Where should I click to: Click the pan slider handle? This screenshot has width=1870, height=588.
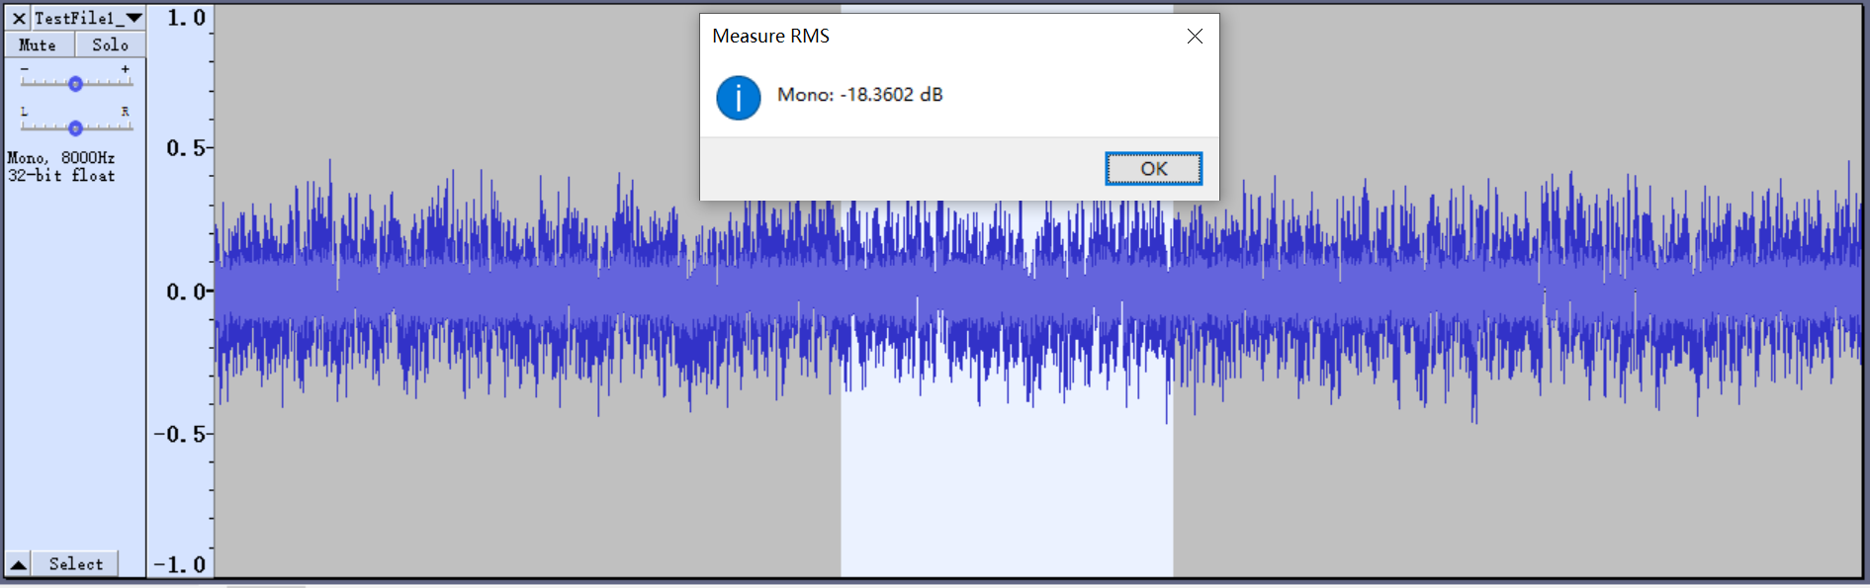point(75,127)
